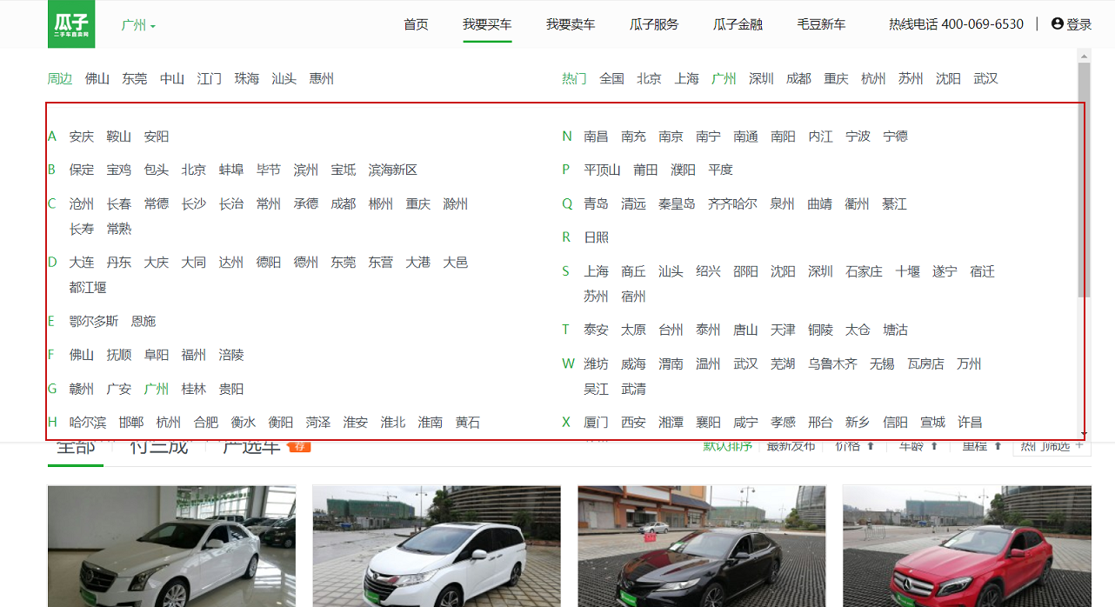Open the white Cadillac sedan photo

tap(171, 546)
